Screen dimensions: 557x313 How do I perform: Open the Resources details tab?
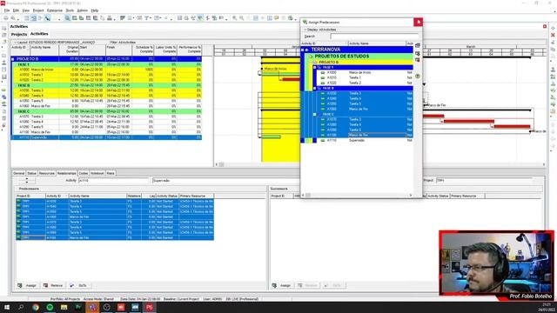(x=46, y=173)
